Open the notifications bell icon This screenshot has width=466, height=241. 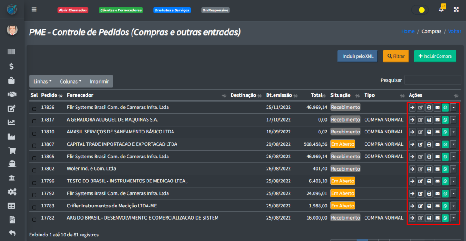click(441, 10)
